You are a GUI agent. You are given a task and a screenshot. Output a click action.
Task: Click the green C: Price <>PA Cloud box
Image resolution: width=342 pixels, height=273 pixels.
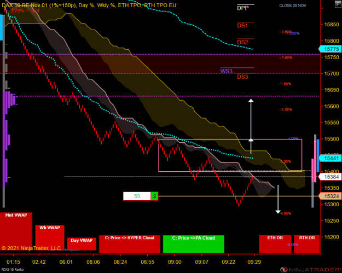194,244
